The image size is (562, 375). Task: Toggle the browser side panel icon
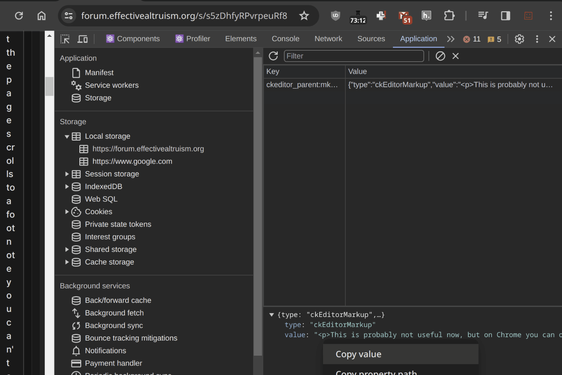pos(505,16)
